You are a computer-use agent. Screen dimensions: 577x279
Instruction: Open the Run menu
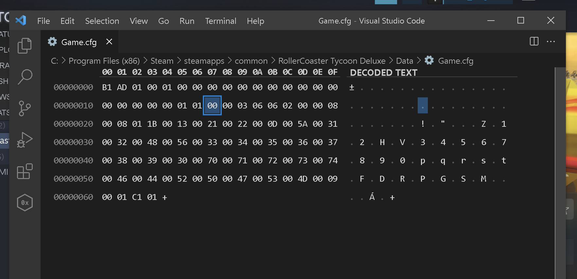pos(187,21)
